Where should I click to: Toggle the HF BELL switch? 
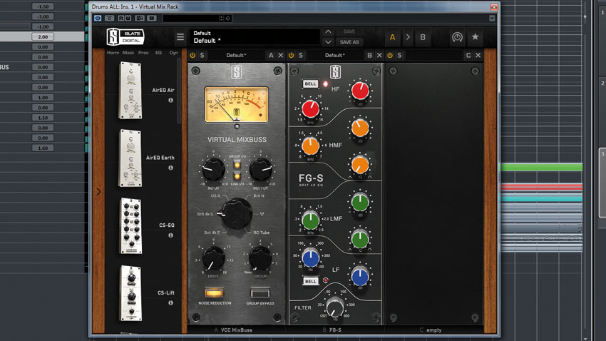pos(310,83)
